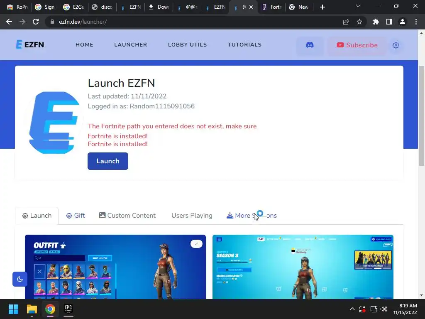This screenshot has width=425, height=319.
Task: Go to the HOME page
Action: (84, 45)
